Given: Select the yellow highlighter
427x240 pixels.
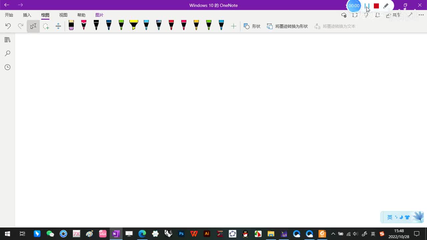Looking at the screenshot, I should pos(133,25).
